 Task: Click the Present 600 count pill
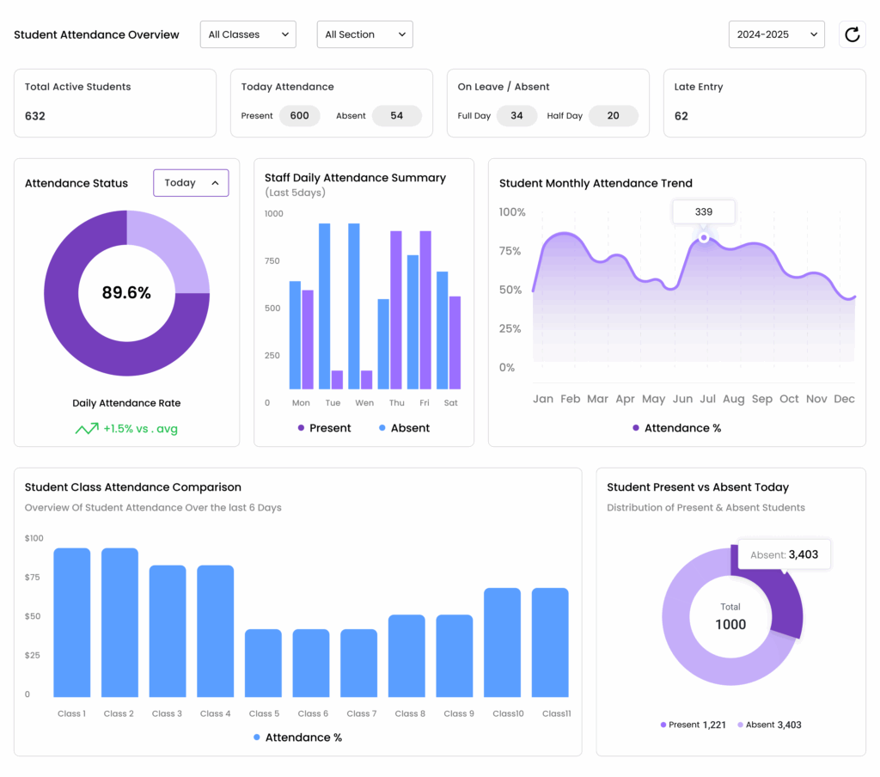pos(299,116)
